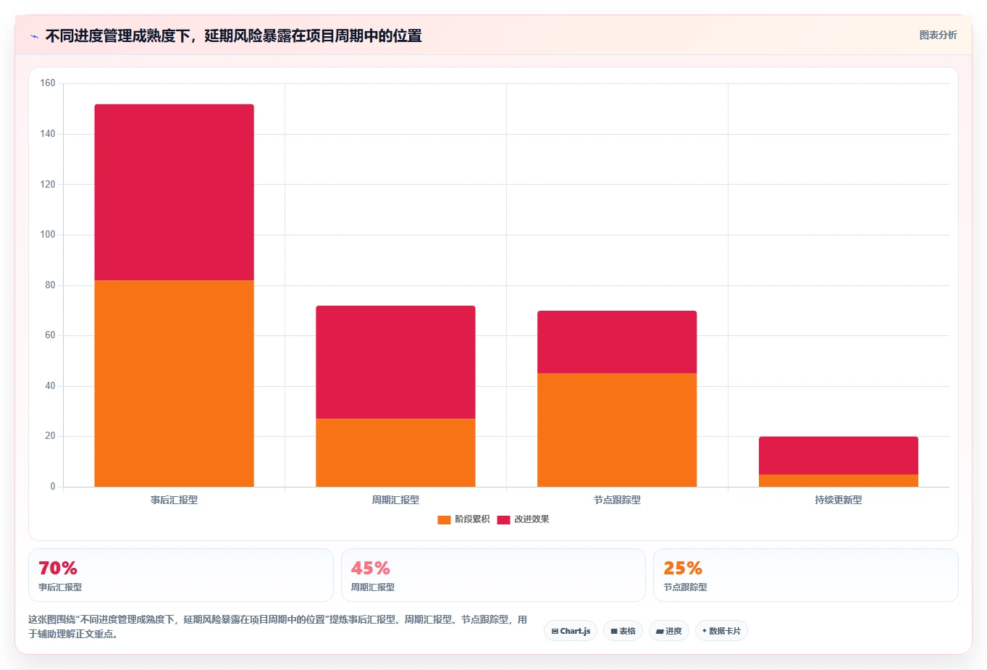Click the 进度 tag

(x=669, y=631)
